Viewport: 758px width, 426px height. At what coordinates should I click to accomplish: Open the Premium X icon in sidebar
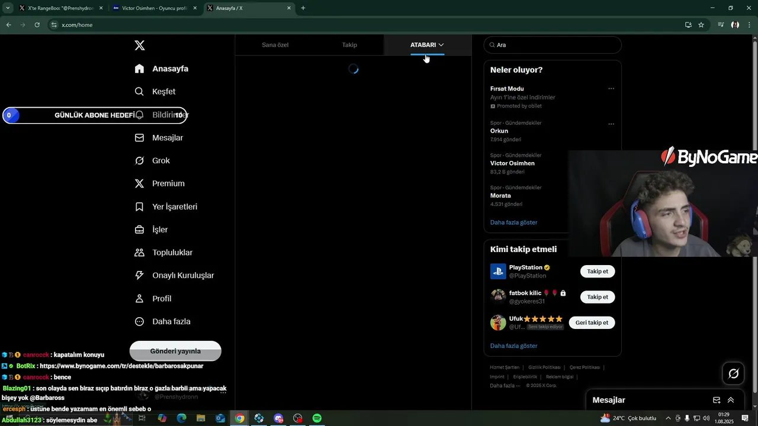pyautogui.click(x=139, y=183)
